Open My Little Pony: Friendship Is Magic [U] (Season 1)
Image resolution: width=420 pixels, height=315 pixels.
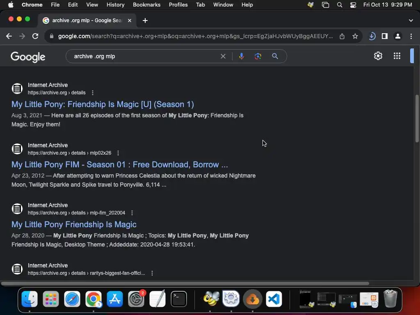click(x=103, y=104)
